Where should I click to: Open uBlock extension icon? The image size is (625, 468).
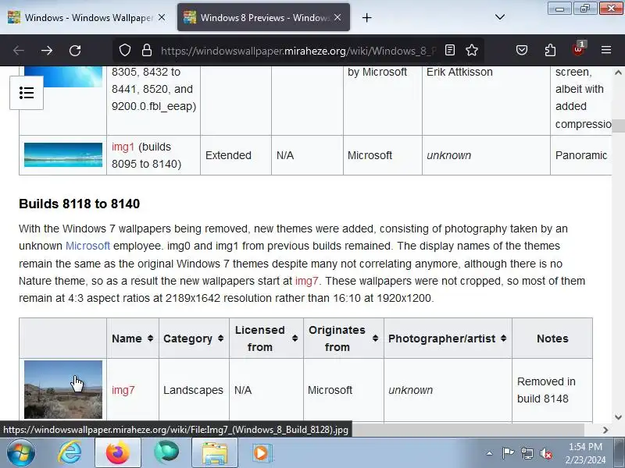tap(578, 49)
